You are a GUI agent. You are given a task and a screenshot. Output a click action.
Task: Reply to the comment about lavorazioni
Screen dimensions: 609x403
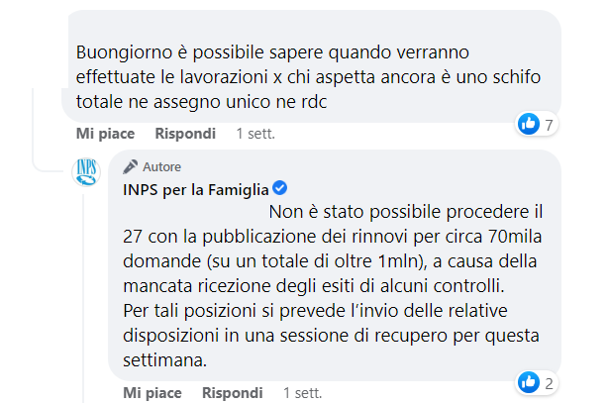[185, 134]
